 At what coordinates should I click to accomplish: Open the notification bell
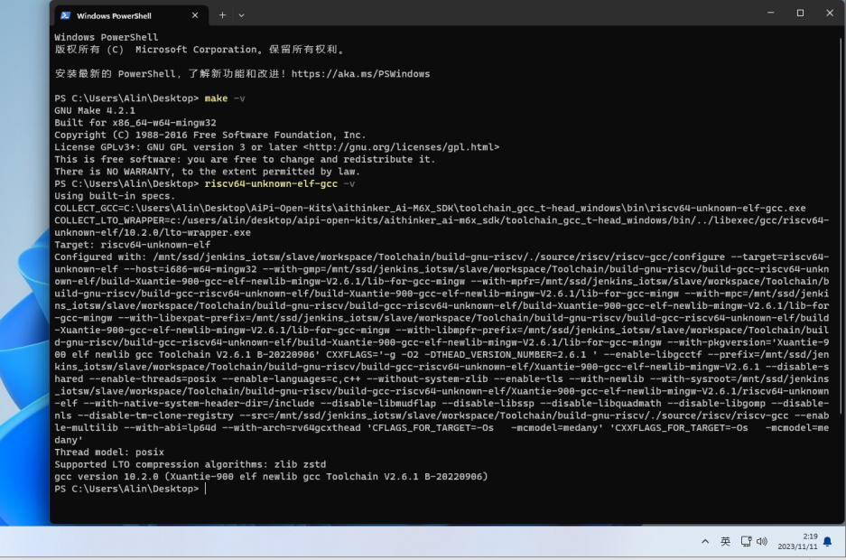click(x=828, y=541)
